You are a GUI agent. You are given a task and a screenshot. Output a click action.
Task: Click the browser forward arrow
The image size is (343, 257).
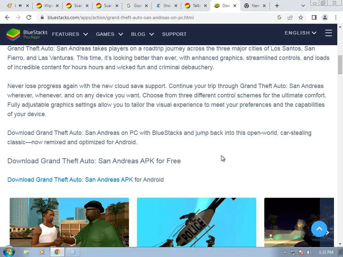(18, 17)
